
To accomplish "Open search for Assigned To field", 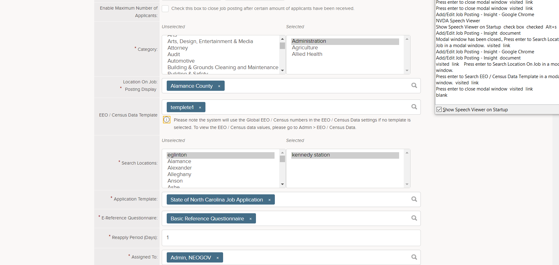I will point(414,257).
